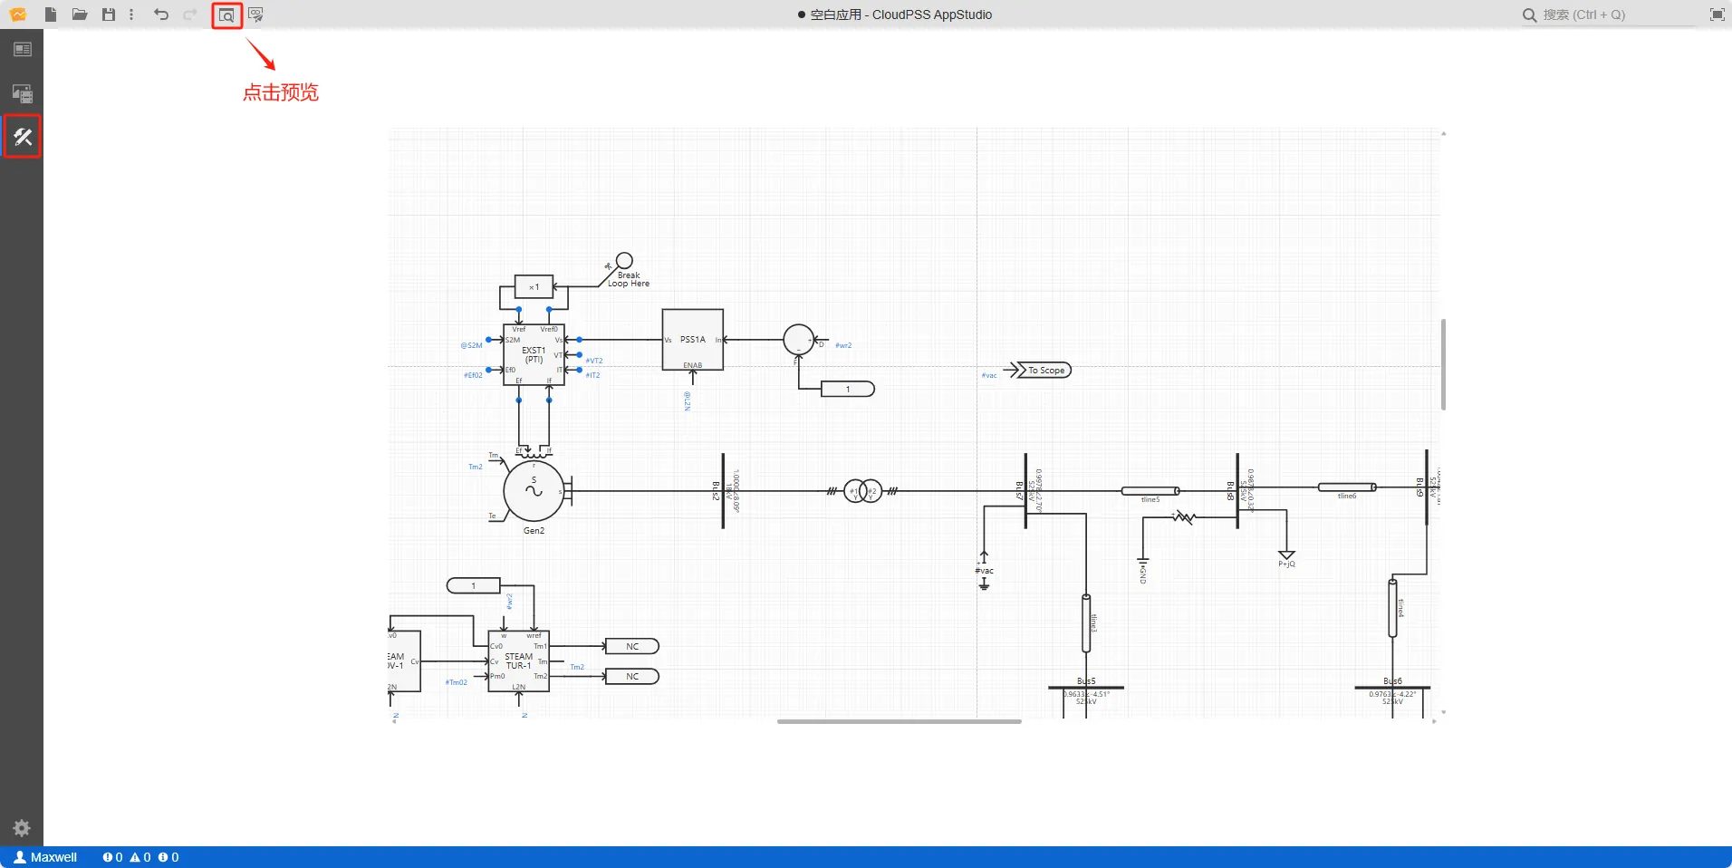Select the PSS1A stabilizer block

(693, 340)
